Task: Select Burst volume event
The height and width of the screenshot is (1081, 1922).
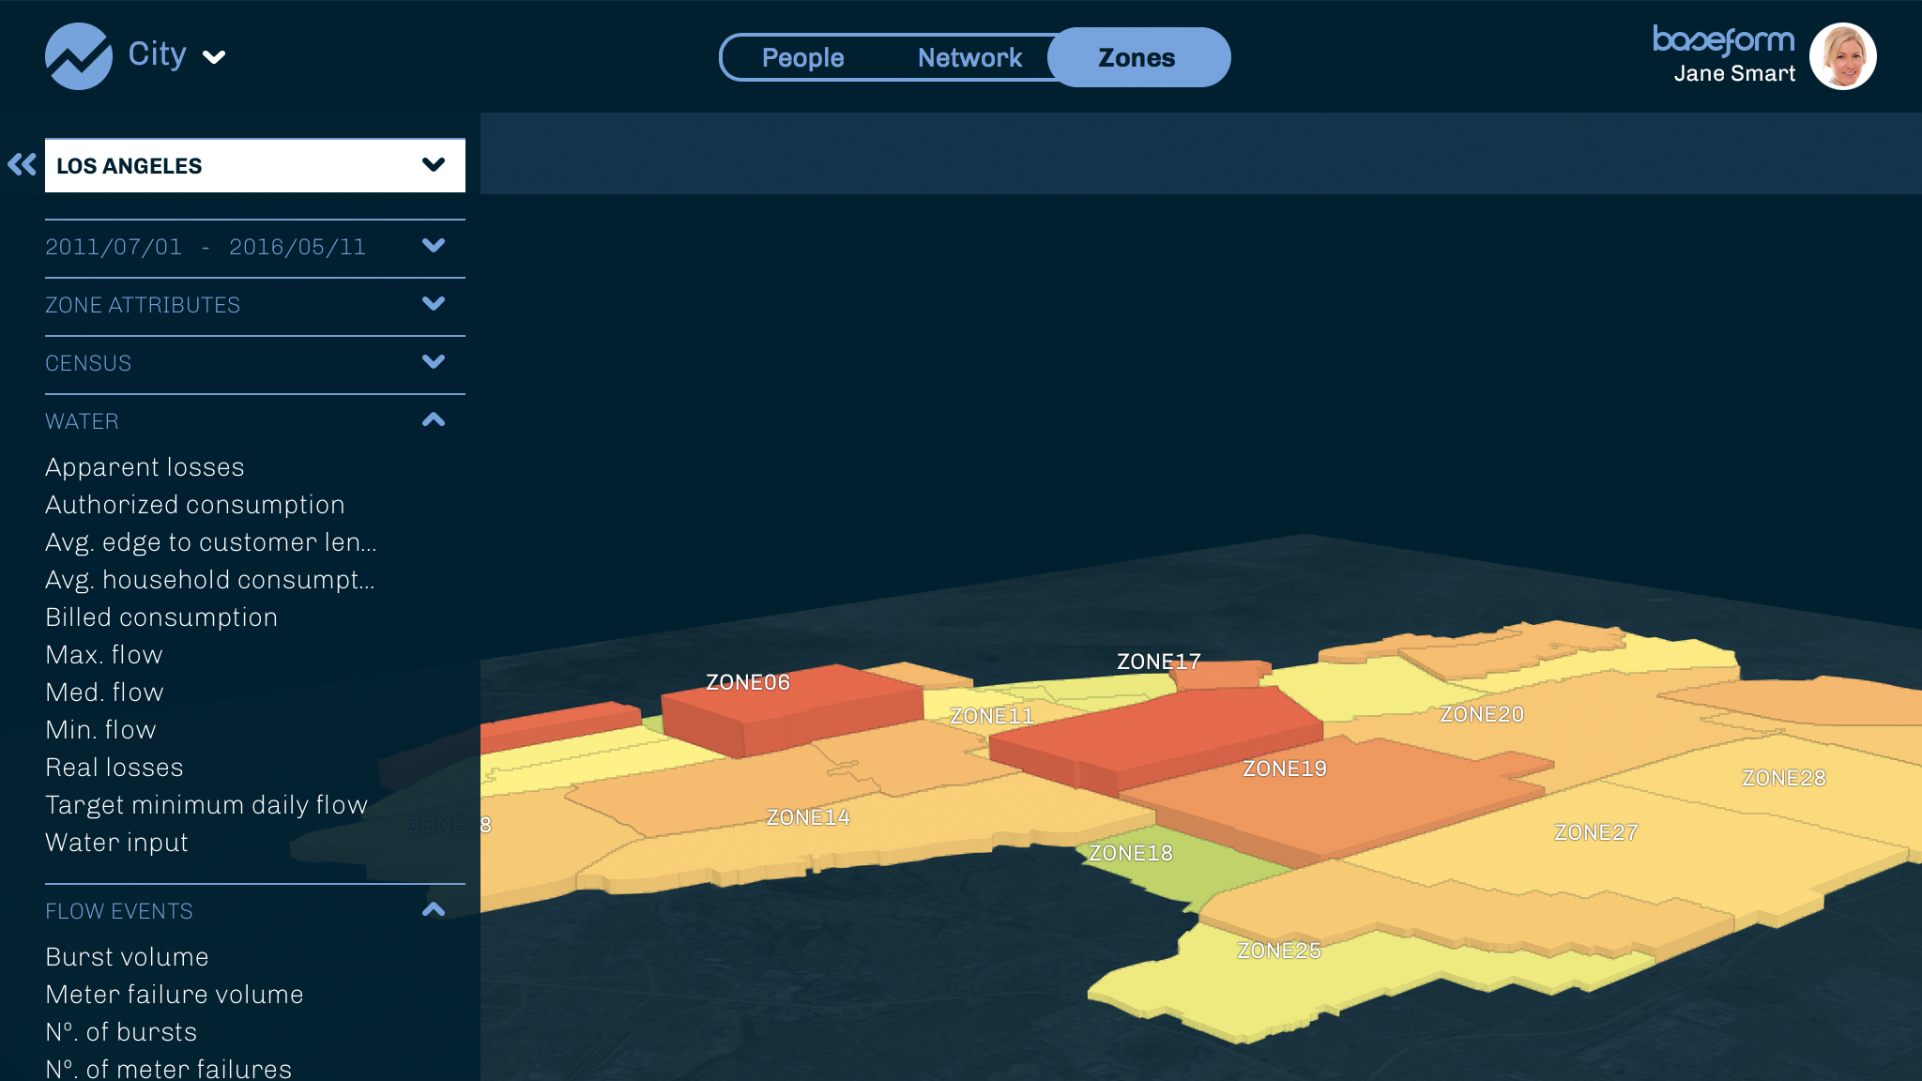Action: point(127,957)
